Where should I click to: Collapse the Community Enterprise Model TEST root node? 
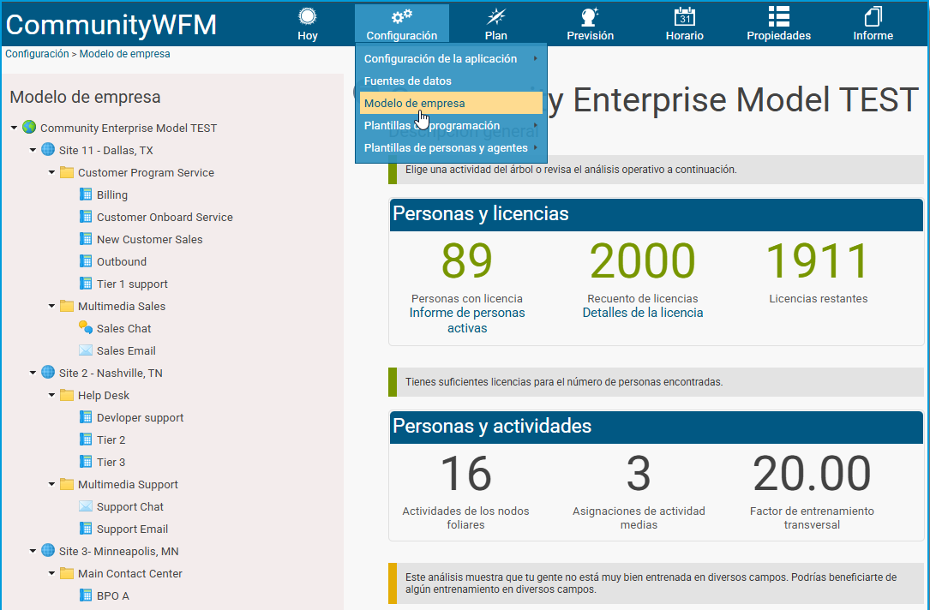(14, 128)
